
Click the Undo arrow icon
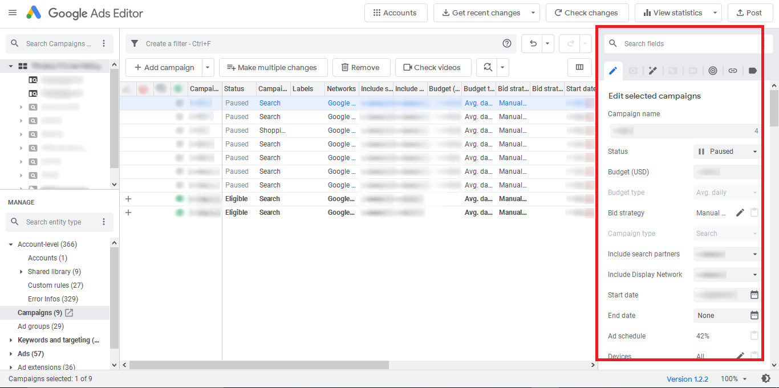(x=533, y=43)
